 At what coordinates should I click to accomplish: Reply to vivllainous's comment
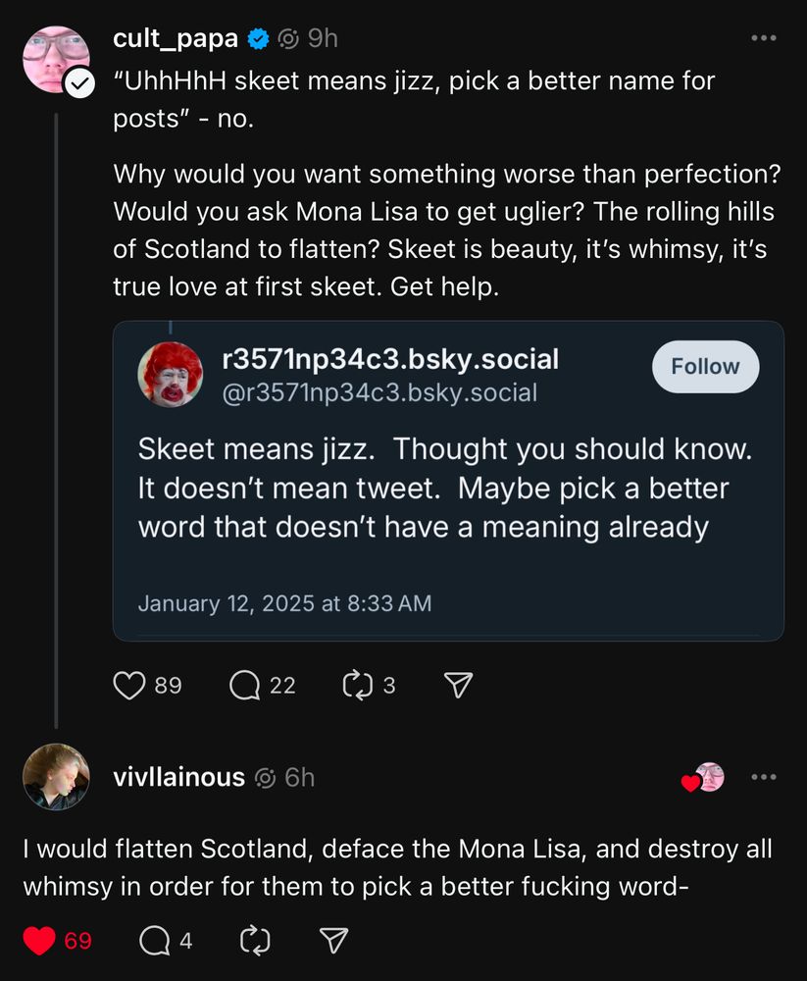pyautogui.click(x=156, y=940)
